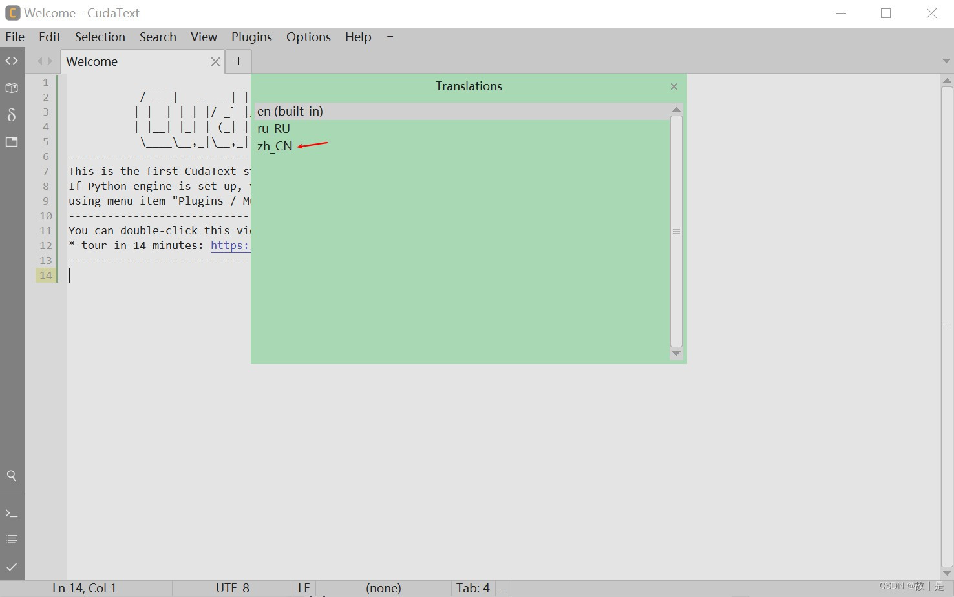954x597 pixels.
Task: Click text '* tour in 14 minutes:'
Action: [136, 245]
